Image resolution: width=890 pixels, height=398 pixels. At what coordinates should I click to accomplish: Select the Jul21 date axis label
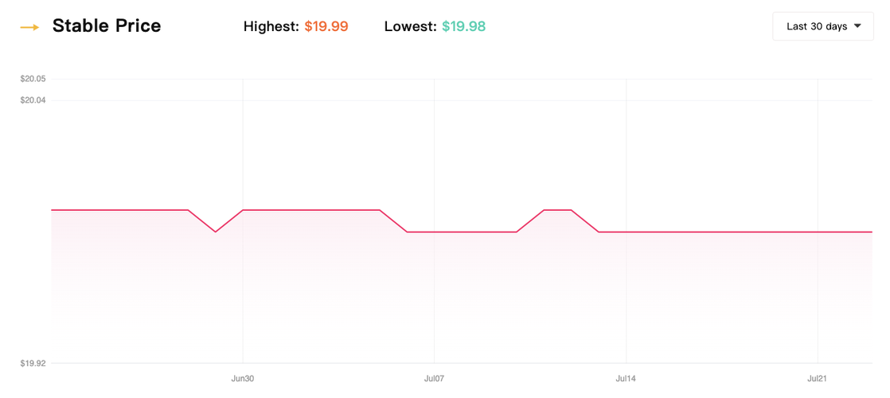(x=818, y=379)
